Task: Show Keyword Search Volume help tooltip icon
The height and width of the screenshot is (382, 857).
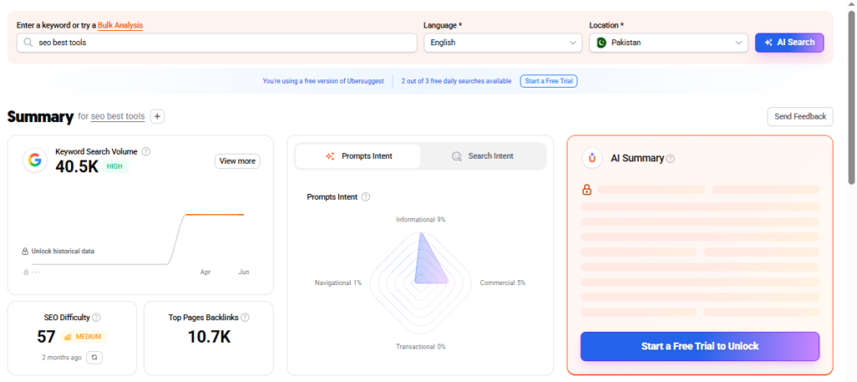Action: pos(146,151)
